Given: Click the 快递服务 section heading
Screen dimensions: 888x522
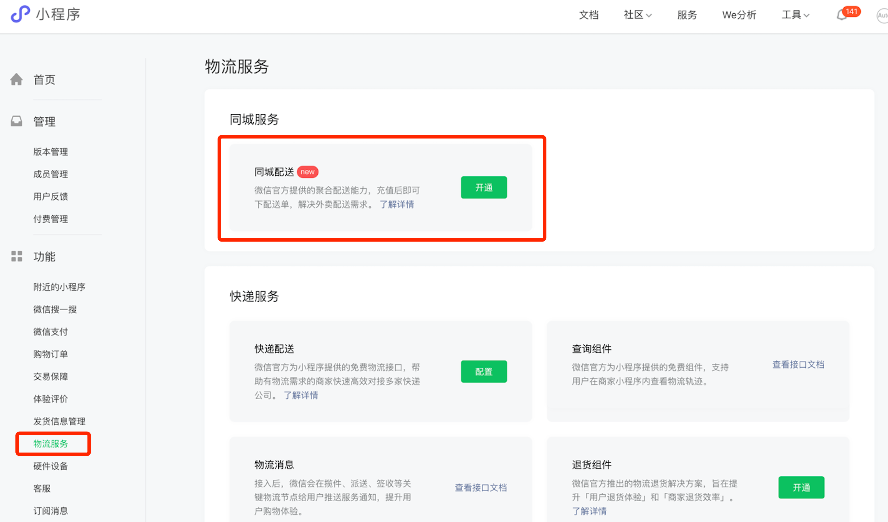Looking at the screenshot, I should click(254, 296).
